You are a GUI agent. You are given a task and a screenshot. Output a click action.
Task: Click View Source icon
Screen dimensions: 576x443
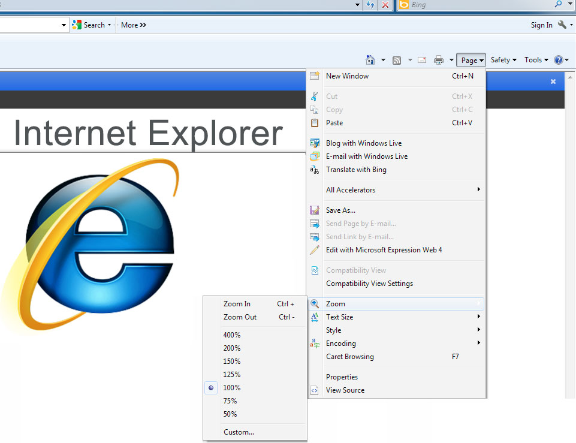(315, 390)
